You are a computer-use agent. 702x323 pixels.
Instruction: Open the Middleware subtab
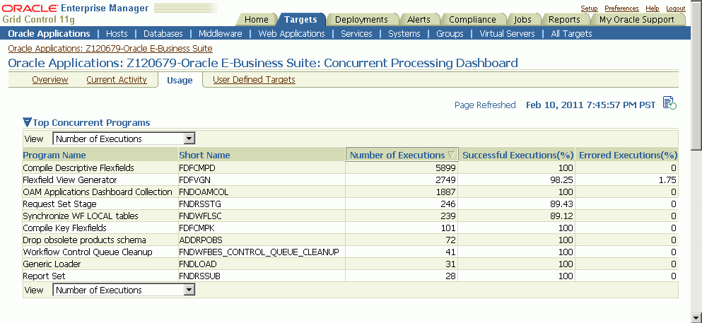pos(221,33)
